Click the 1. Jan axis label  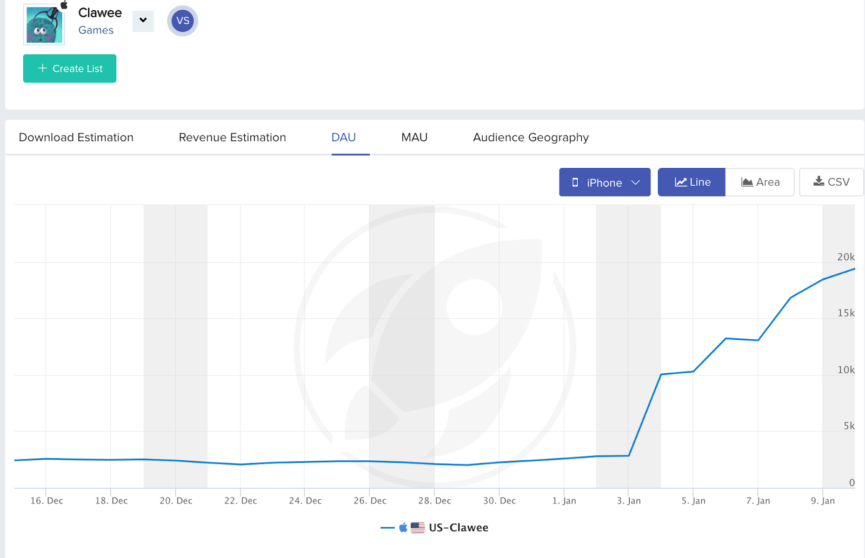(x=564, y=501)
